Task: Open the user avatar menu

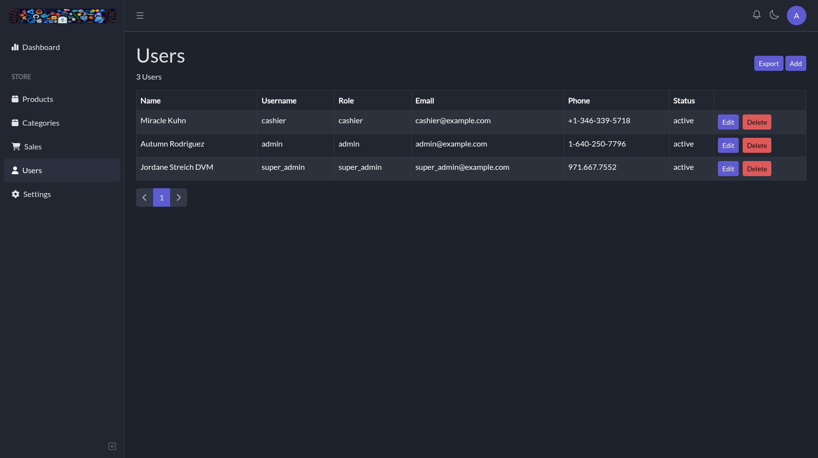Action: (796, 16)
